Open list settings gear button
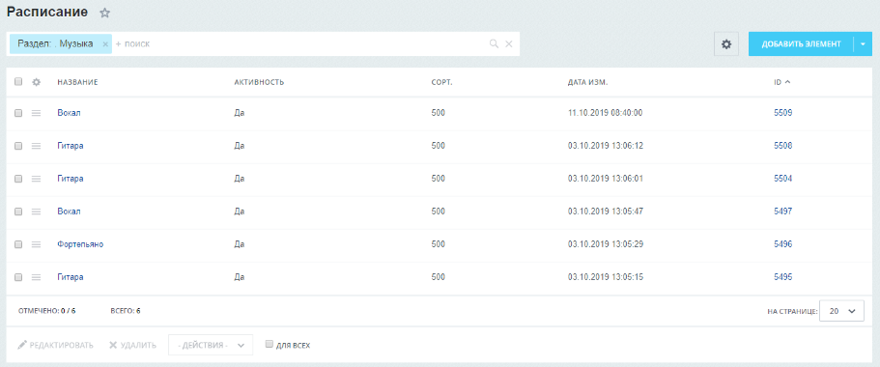The height and width of the screenshot is (367, 880). point(726,43)
